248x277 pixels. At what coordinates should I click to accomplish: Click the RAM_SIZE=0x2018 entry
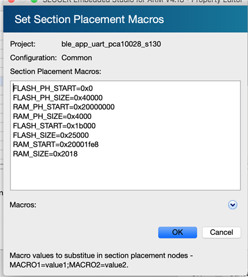point(45,154)
